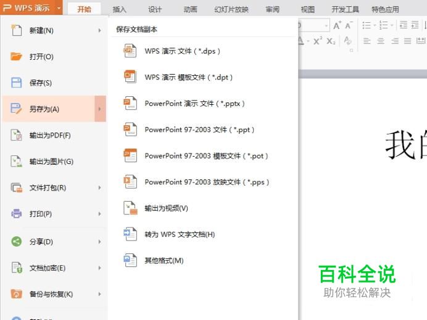This screenshot has width=427, height=320.
Task: Click the .pot template file icon
Action: click(130, 155)
